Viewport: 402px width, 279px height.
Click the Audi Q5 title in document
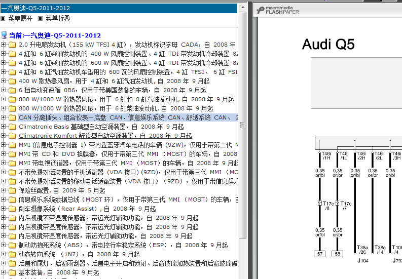tap(328, 44)
